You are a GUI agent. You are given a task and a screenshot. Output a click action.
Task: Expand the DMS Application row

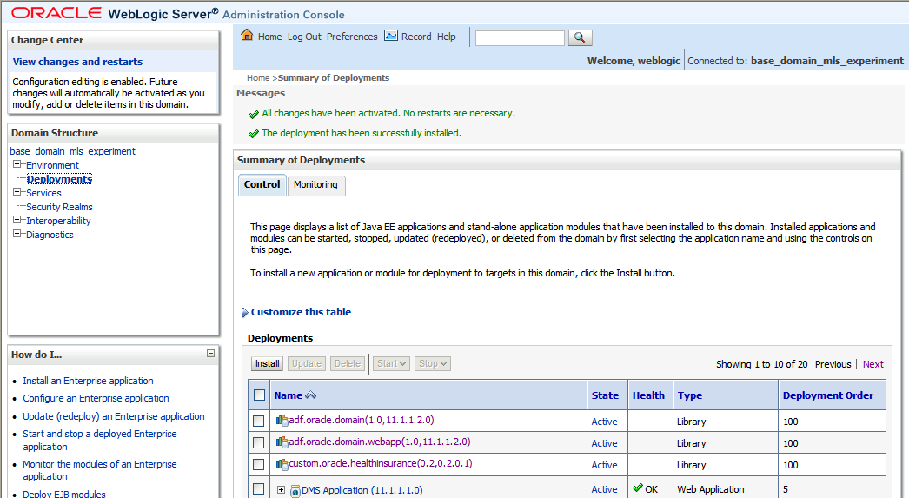[282, 490]
